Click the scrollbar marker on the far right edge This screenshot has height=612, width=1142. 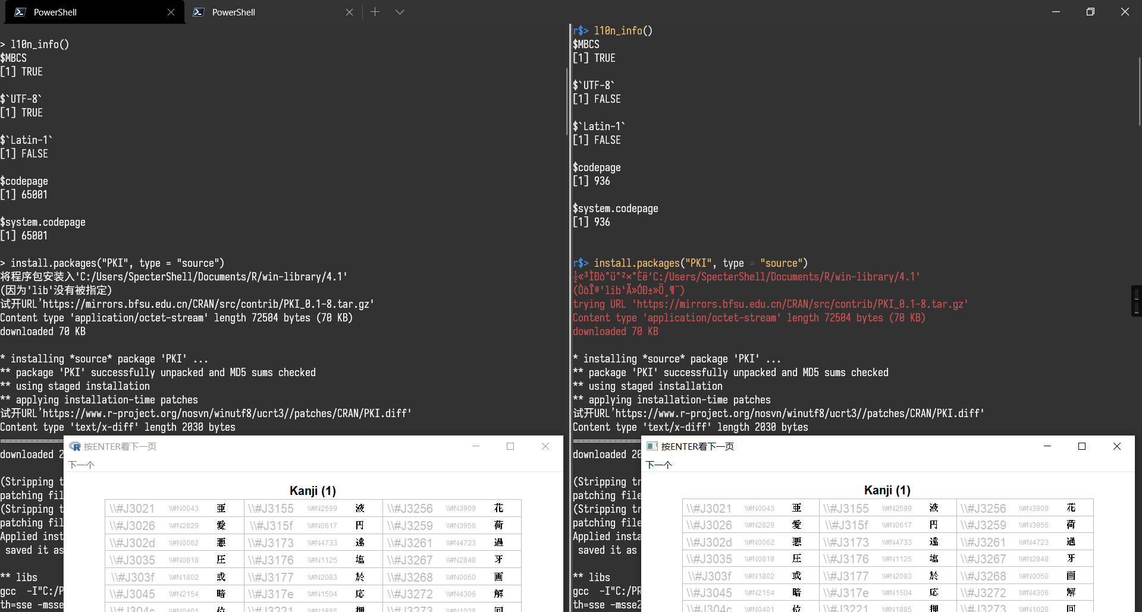[x=1137, y=301]
